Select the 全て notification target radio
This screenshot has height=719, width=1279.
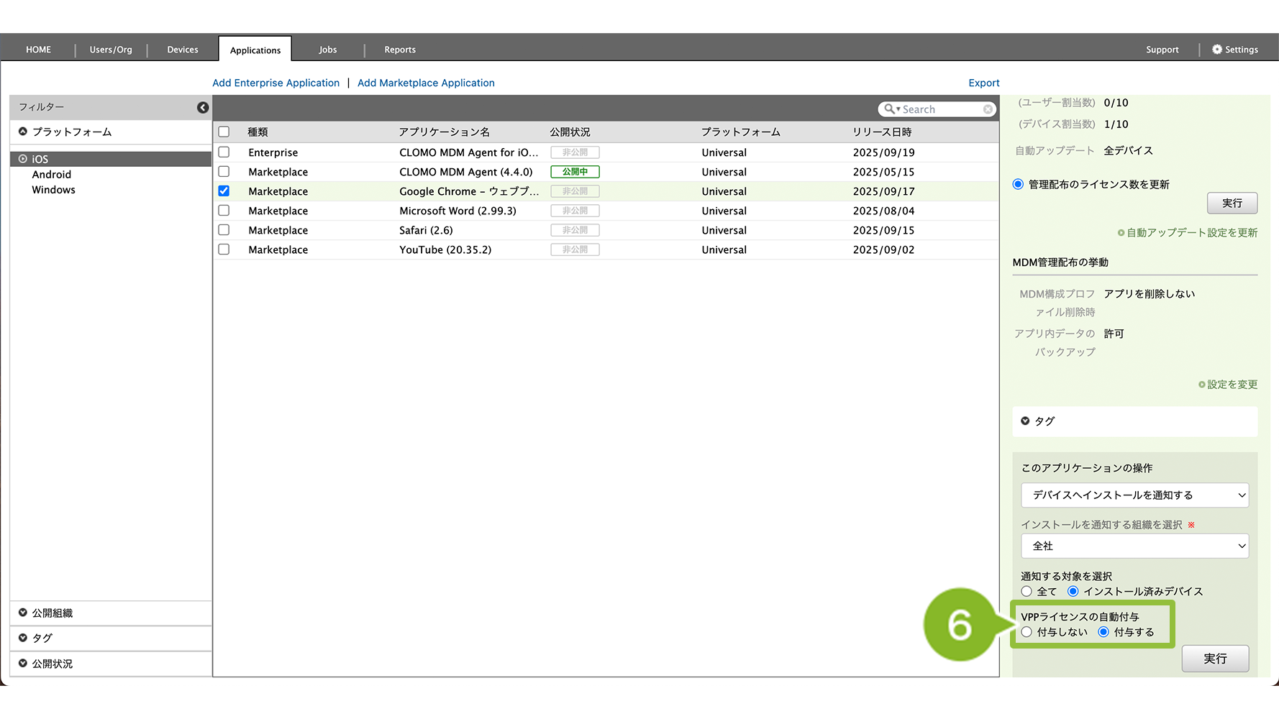click(x=1027, y=592)
